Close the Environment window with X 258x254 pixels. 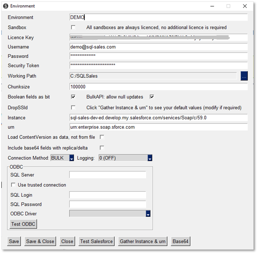(x=245, y=6)
